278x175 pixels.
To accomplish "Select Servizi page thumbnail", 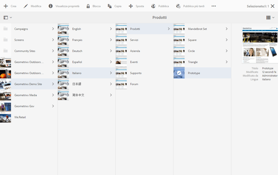I will coord(121,40).
